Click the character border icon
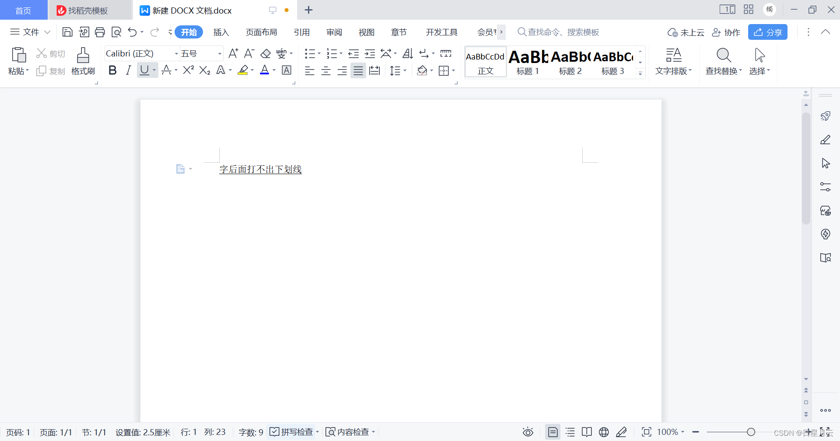The width and height of the screenshot is (840, 441). pyautogui.click(x=287, y=70)
